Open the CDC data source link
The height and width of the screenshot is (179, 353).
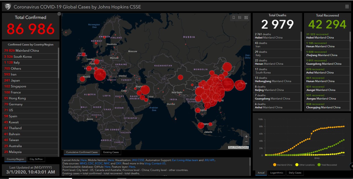pos(91,163)
